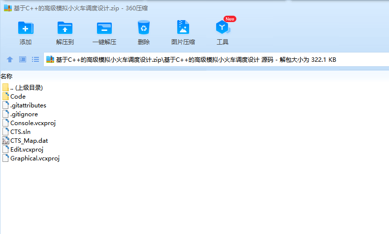Screen dimensions: 389x234
Task: Select the "Code" folder name
Action: pos(18,96)
